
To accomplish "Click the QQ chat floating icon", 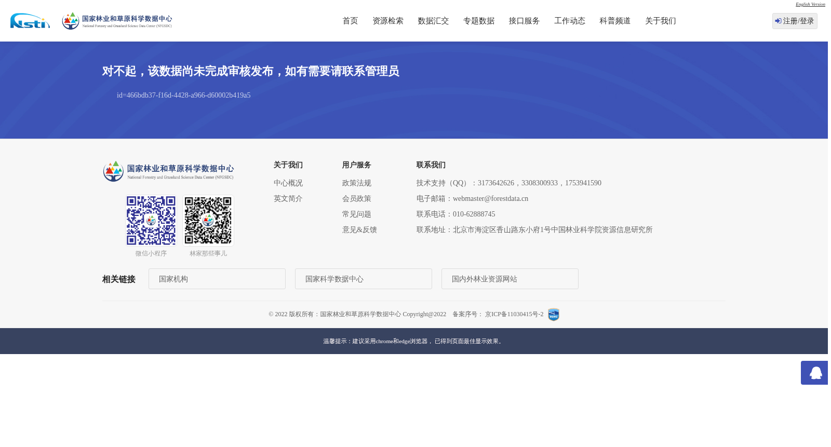I will tap(815, 373).
